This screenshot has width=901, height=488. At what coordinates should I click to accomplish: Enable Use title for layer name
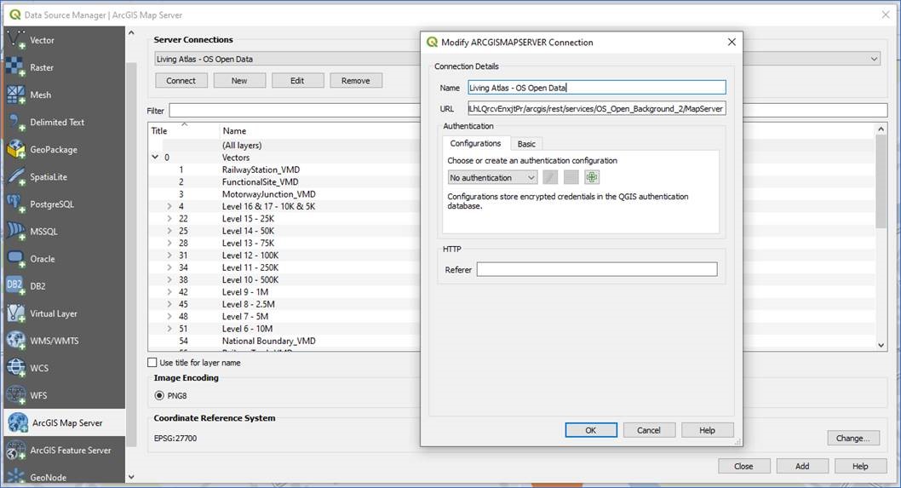tap(152, 363)
